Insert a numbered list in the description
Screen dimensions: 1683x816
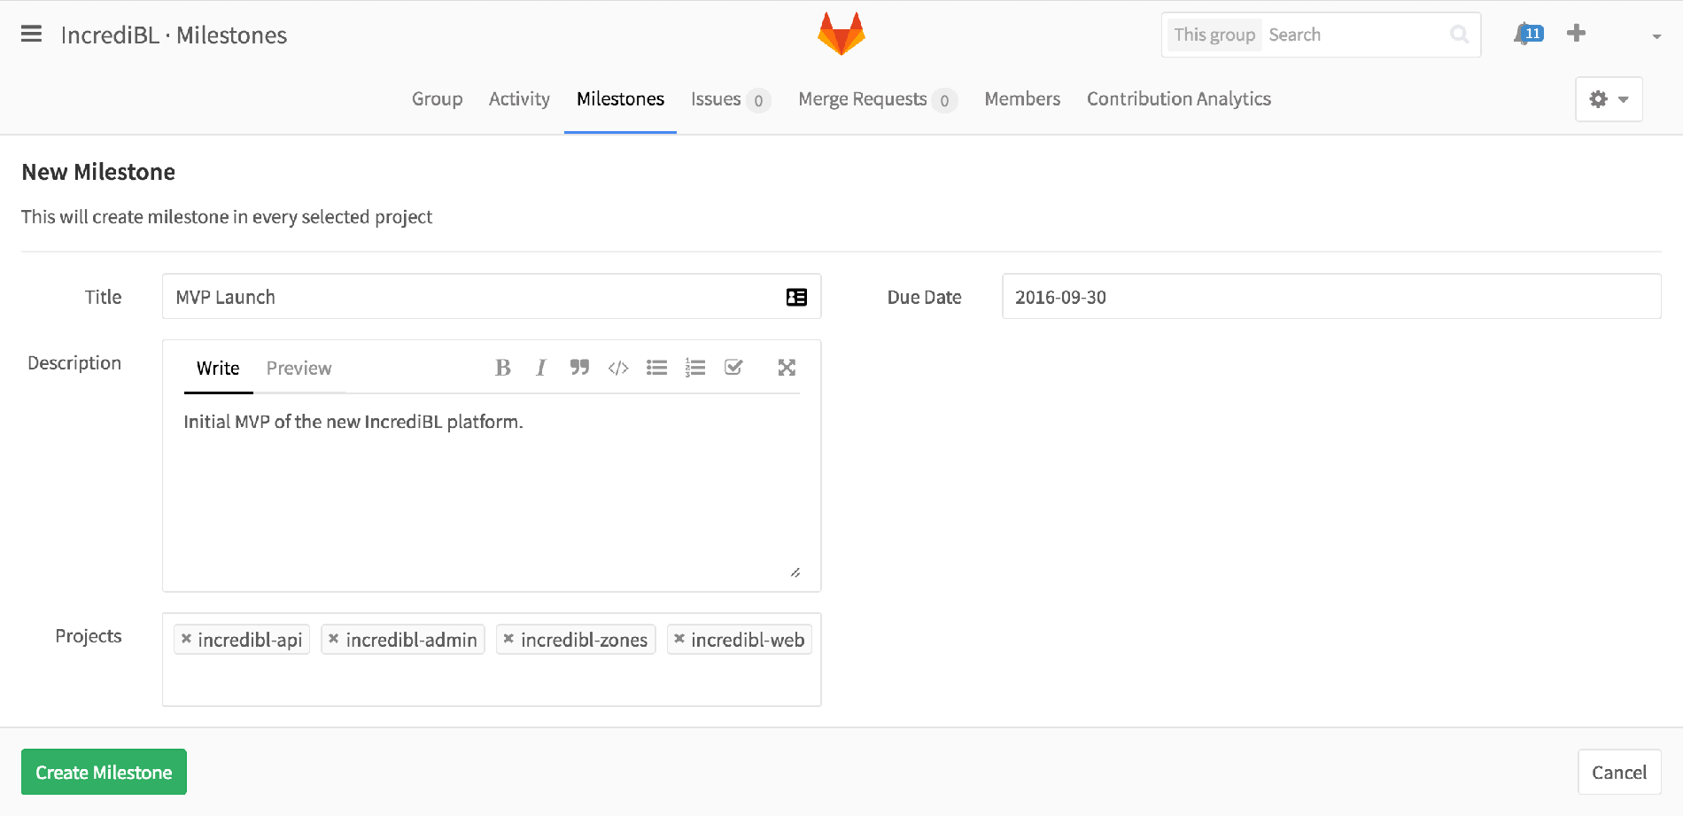click(x=694, y=367)
